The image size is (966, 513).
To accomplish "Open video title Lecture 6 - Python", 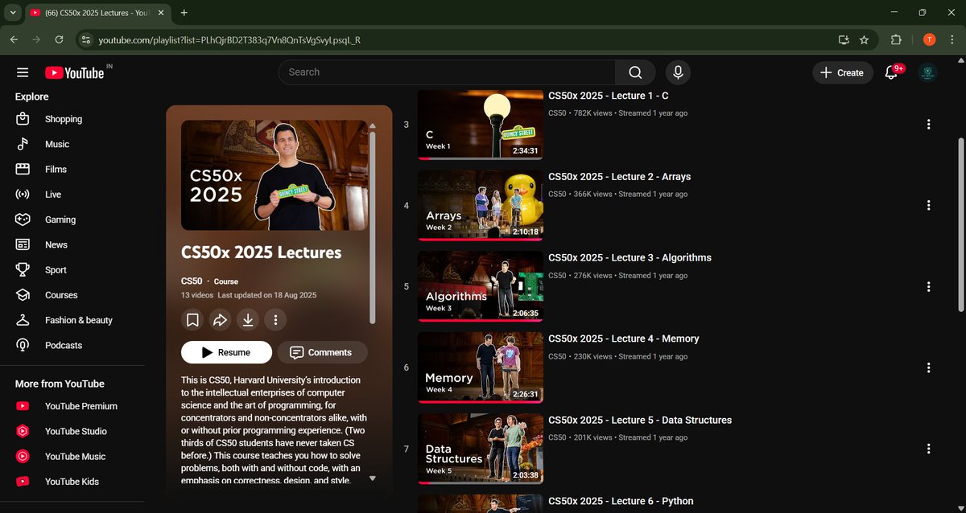I will coord(621,501).
